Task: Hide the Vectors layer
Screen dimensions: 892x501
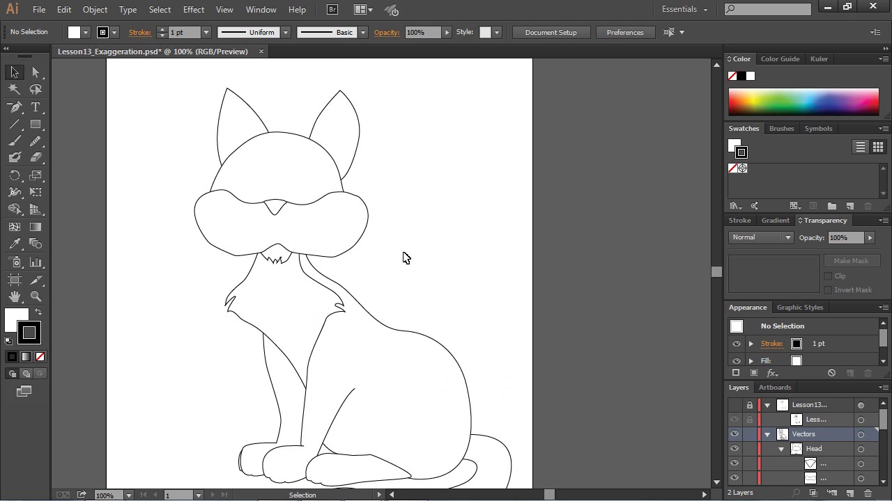Action: (735, 434)
